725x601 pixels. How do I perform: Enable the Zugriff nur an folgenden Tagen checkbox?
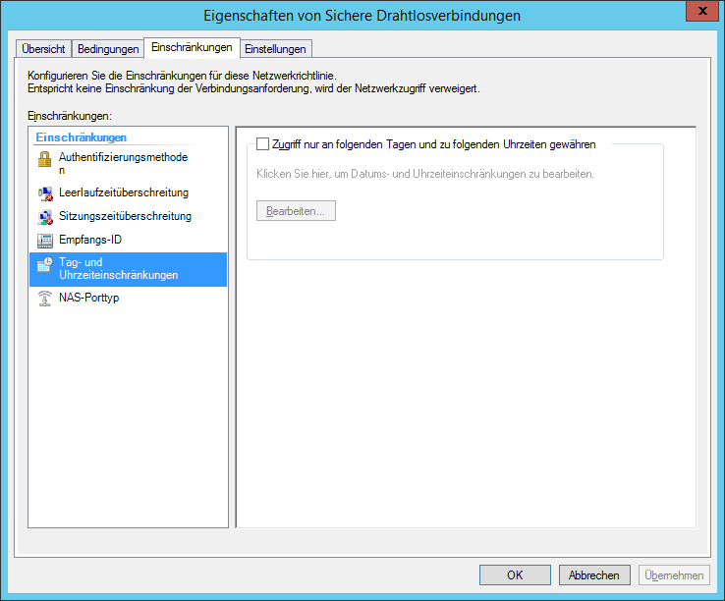pyautogui.click(x=262, y=143)
